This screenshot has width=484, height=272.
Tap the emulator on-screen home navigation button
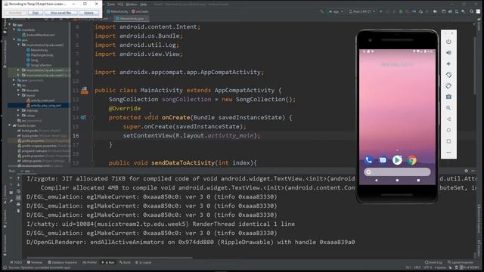(397, 180)
